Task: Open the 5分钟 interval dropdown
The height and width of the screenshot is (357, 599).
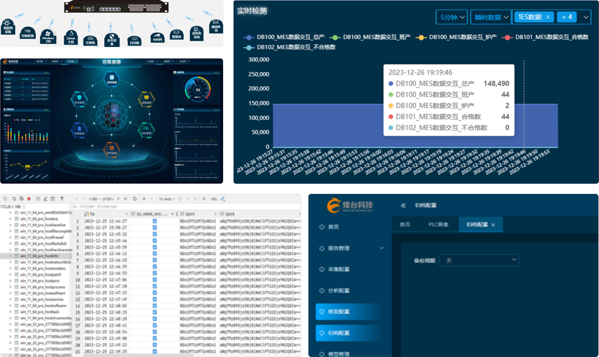Action: pos(451,17)
